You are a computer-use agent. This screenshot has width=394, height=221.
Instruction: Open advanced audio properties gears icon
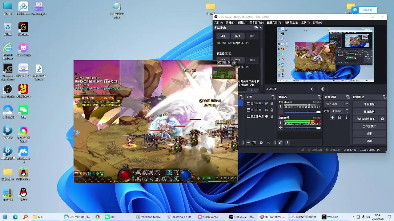click(280, 143)
